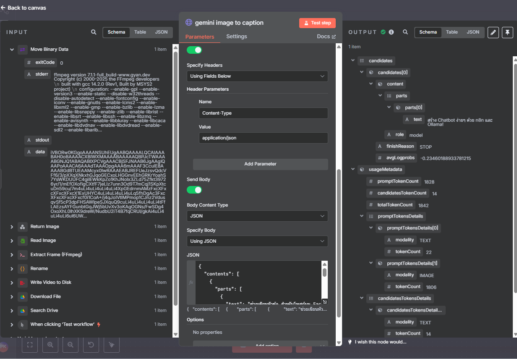
Task: Open the Body Content Type dropdown
Action: coord(257,216)
